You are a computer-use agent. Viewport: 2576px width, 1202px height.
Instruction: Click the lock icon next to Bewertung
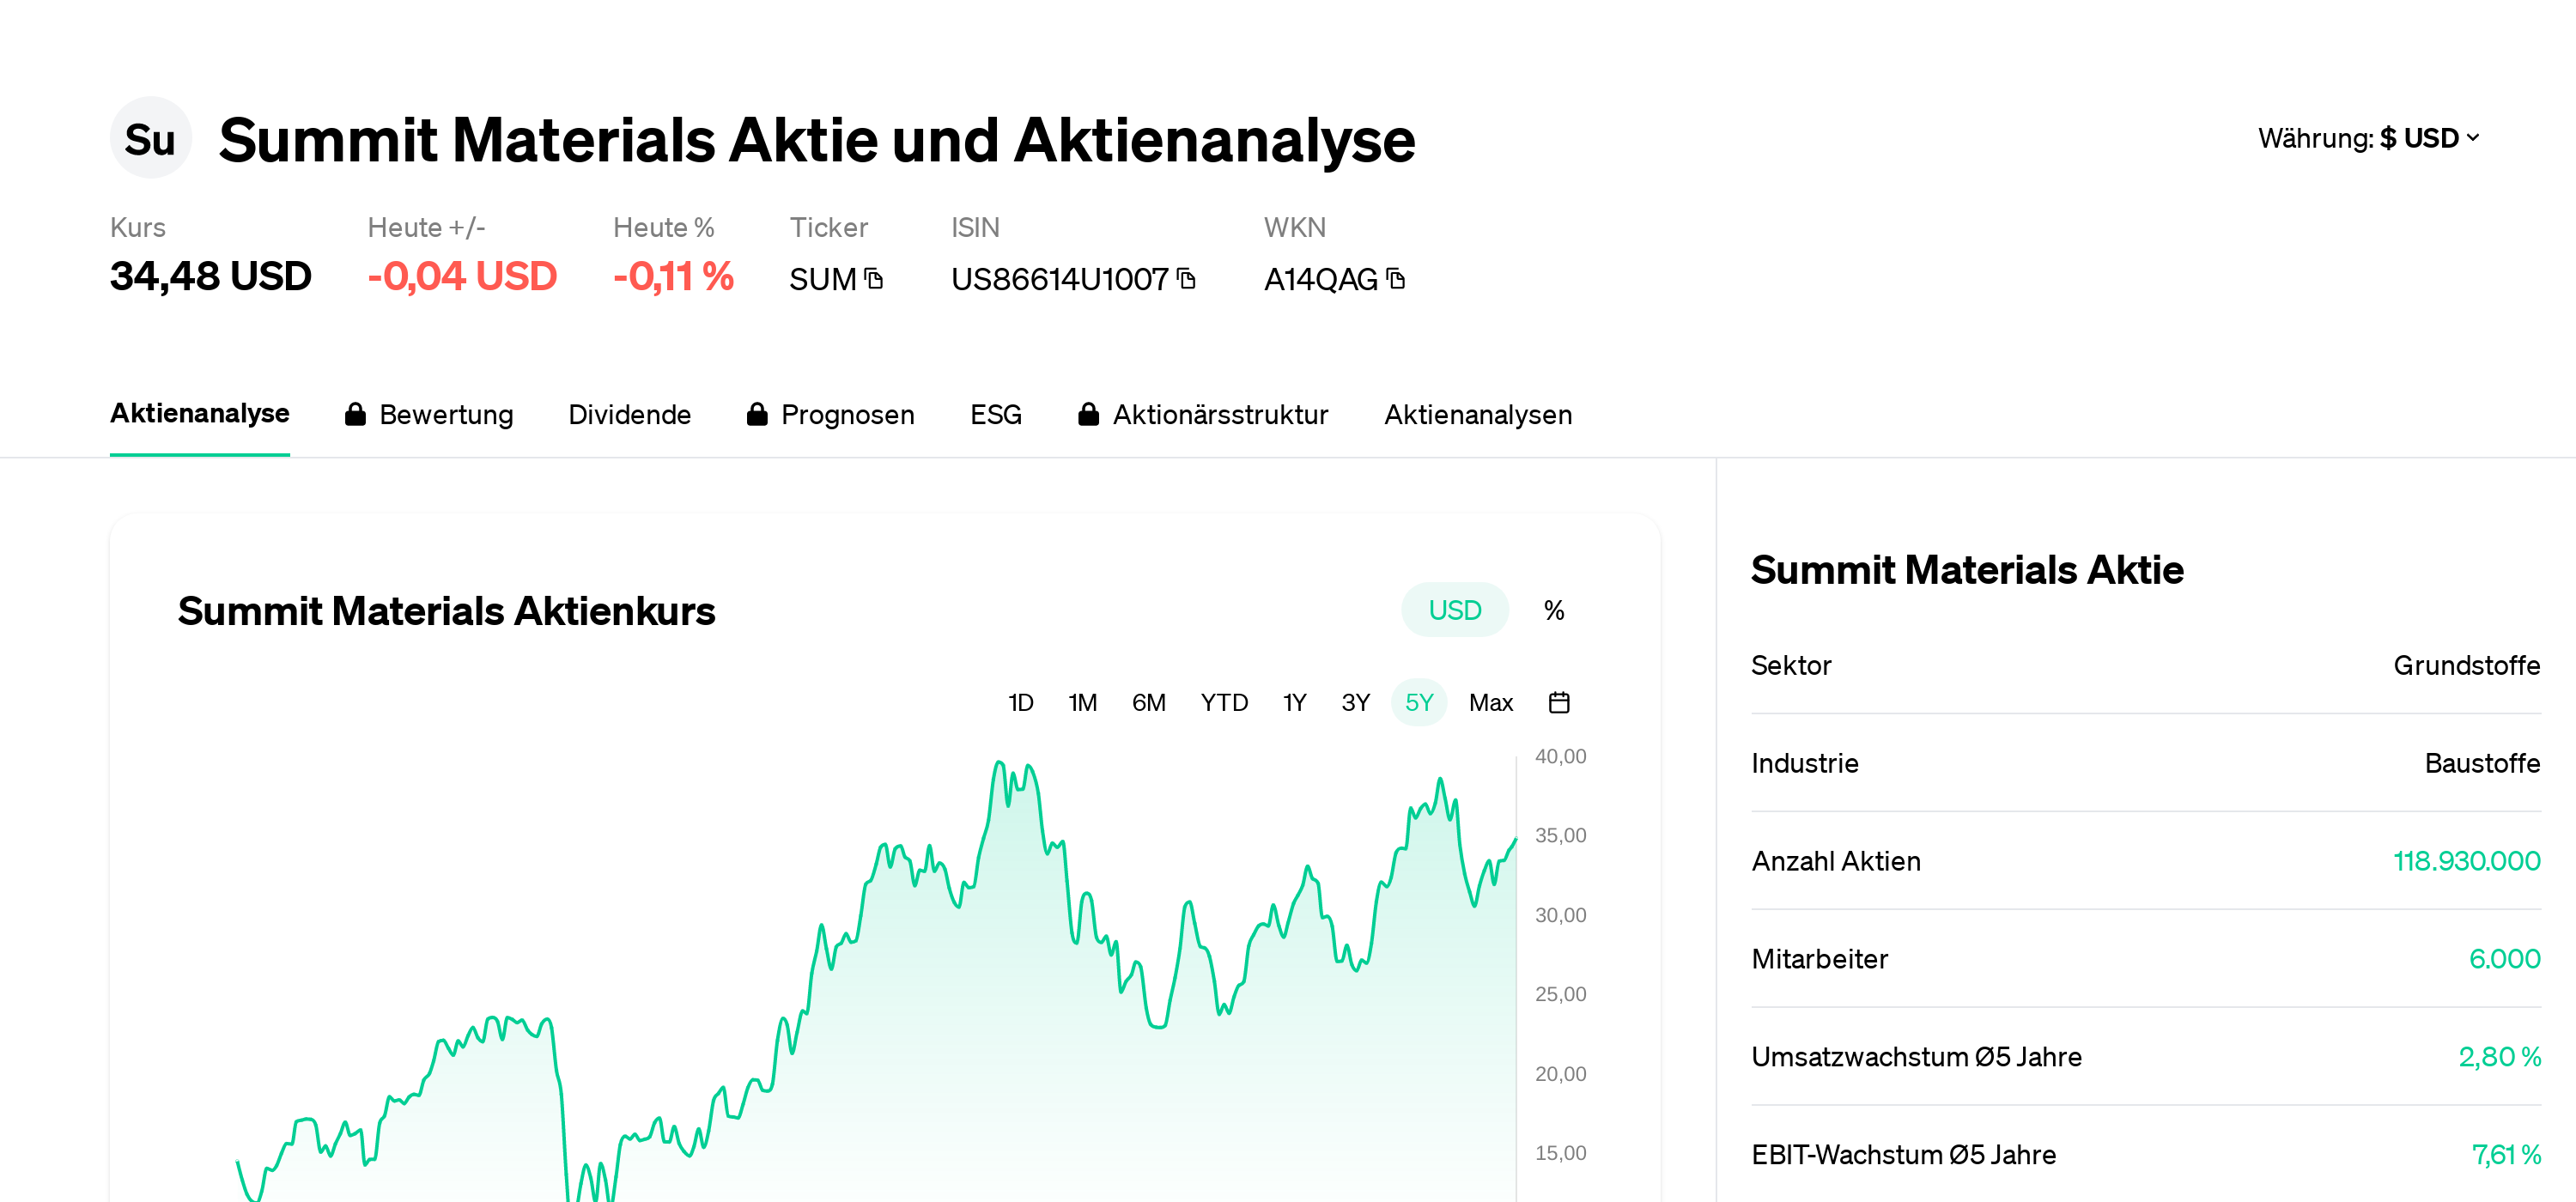(x=356, y=413)
